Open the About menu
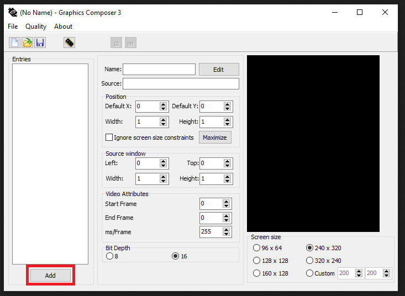405x296 pixels. (x=64, y=27)
